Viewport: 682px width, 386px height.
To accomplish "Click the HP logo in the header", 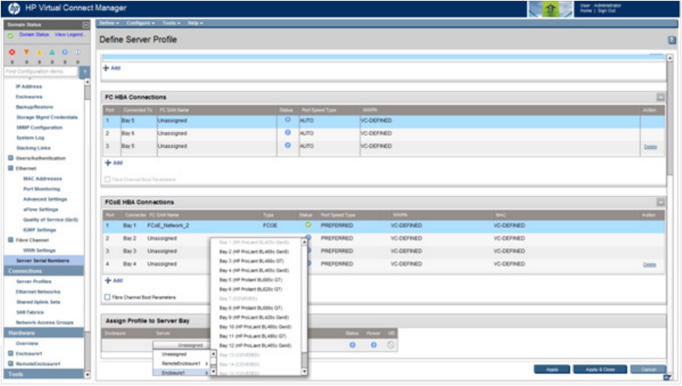I will tap(14, 8).
